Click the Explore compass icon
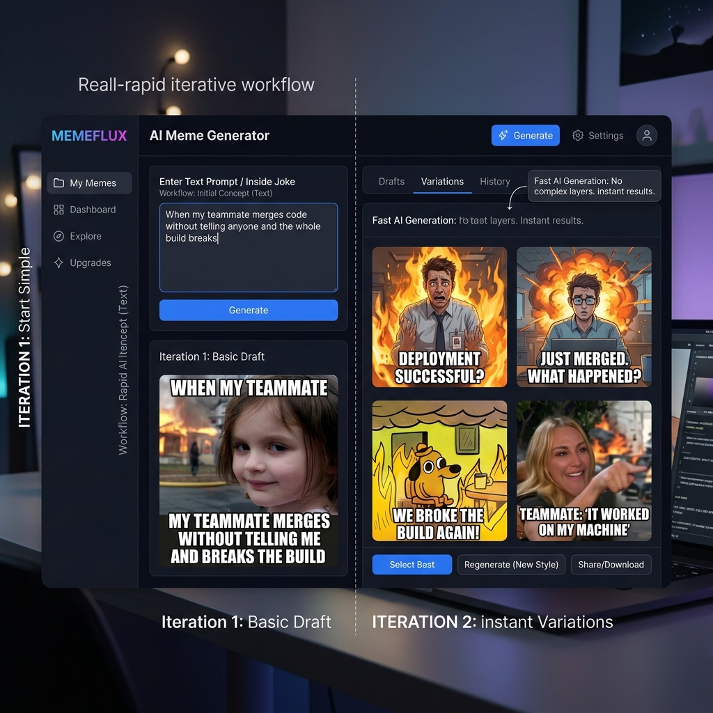Viewport: 713px width, 713px height. [58, 236]
